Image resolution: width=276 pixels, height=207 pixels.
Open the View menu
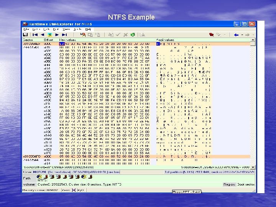[x=66, y=29]
